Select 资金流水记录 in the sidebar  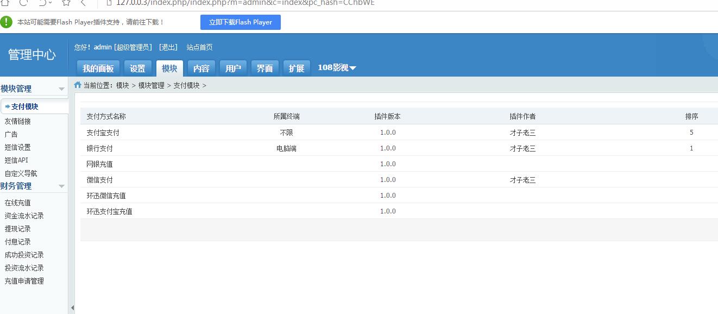pos(24,216)
